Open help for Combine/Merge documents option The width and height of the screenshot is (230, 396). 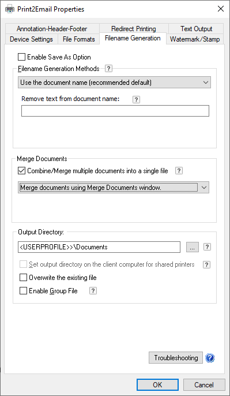pos(179,171)
